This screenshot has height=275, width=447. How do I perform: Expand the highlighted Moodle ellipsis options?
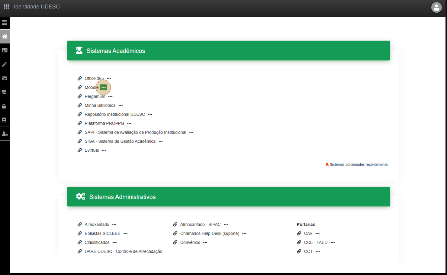click(104, 87)
